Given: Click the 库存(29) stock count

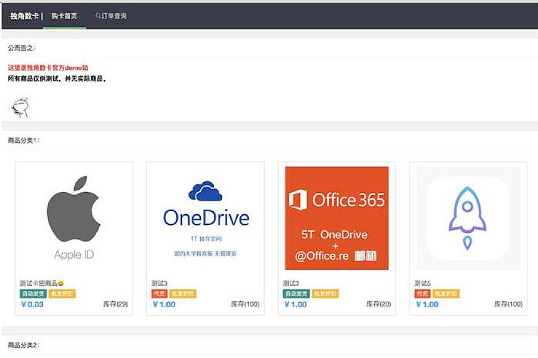Looking at the screenshot, I should [115, 304].
